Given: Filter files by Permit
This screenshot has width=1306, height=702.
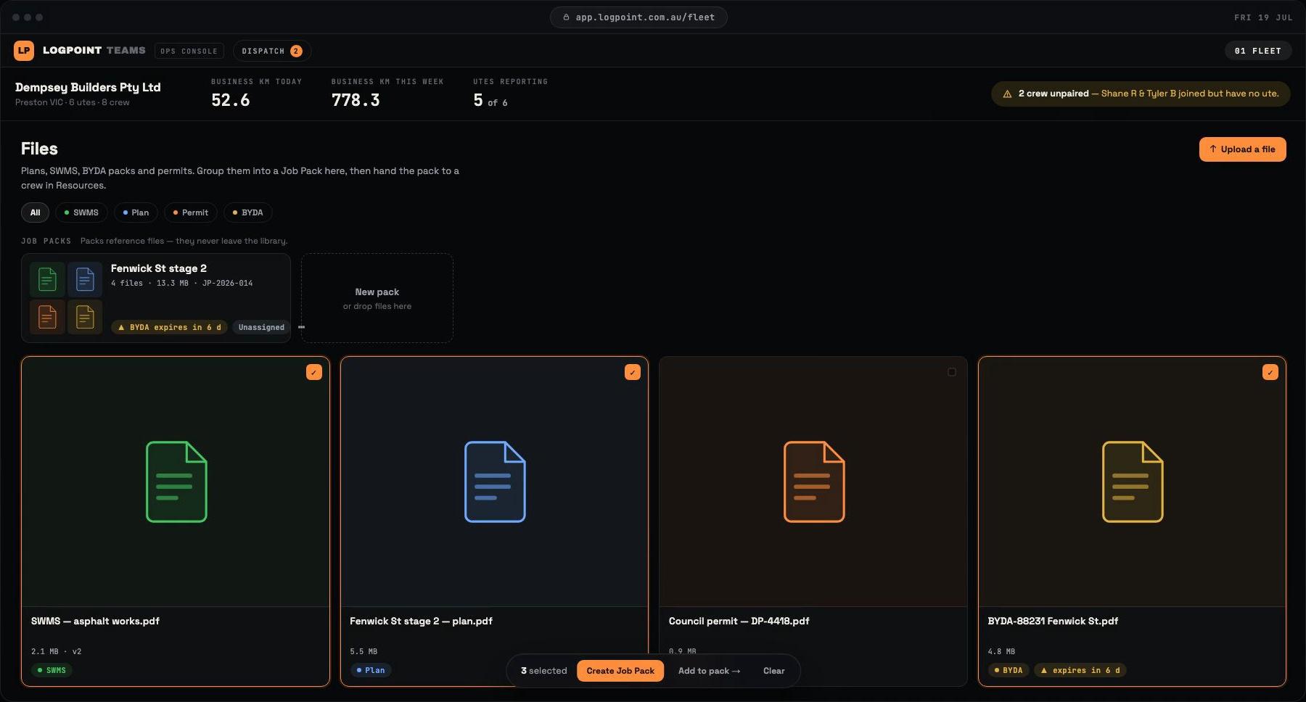Looking at the screenshot, I should (191, 212).
